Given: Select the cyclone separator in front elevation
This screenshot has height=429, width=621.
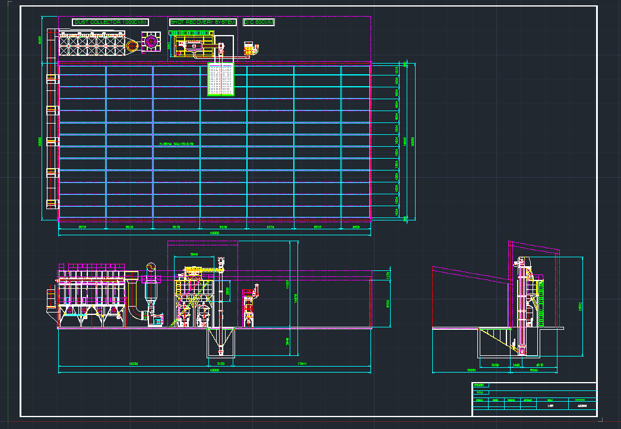Looking at the screenshot, I should pyautogui.click(x=151, y=290).
